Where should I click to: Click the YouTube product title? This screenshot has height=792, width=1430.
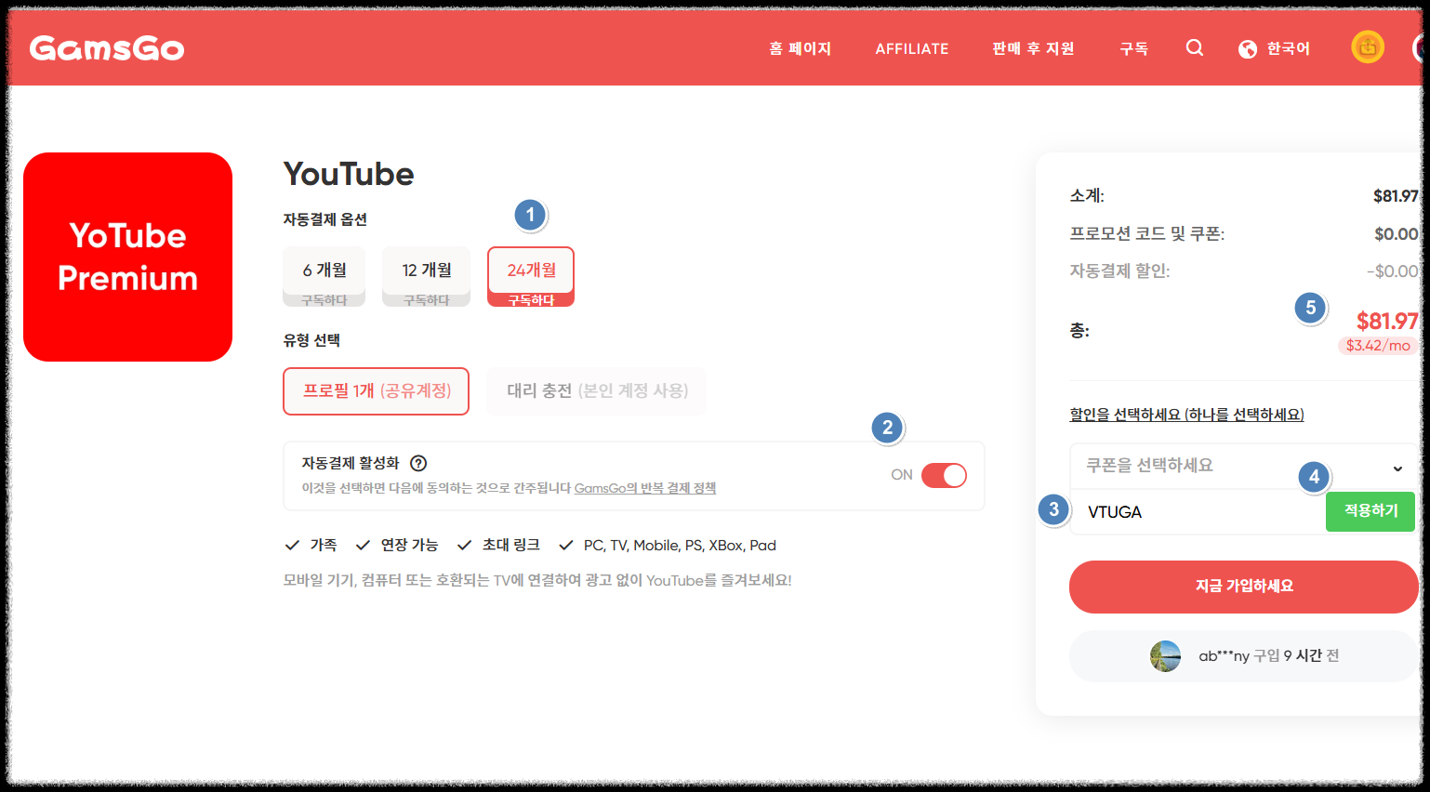point(349,174)
